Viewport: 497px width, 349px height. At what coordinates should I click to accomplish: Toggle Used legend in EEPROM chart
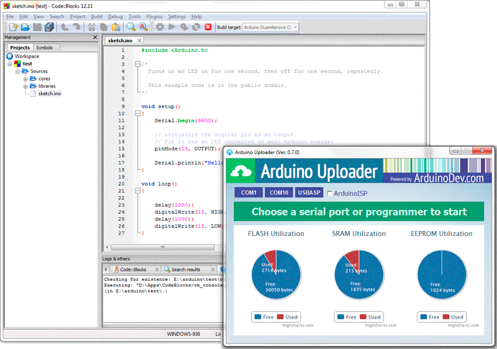click(453, 317)
